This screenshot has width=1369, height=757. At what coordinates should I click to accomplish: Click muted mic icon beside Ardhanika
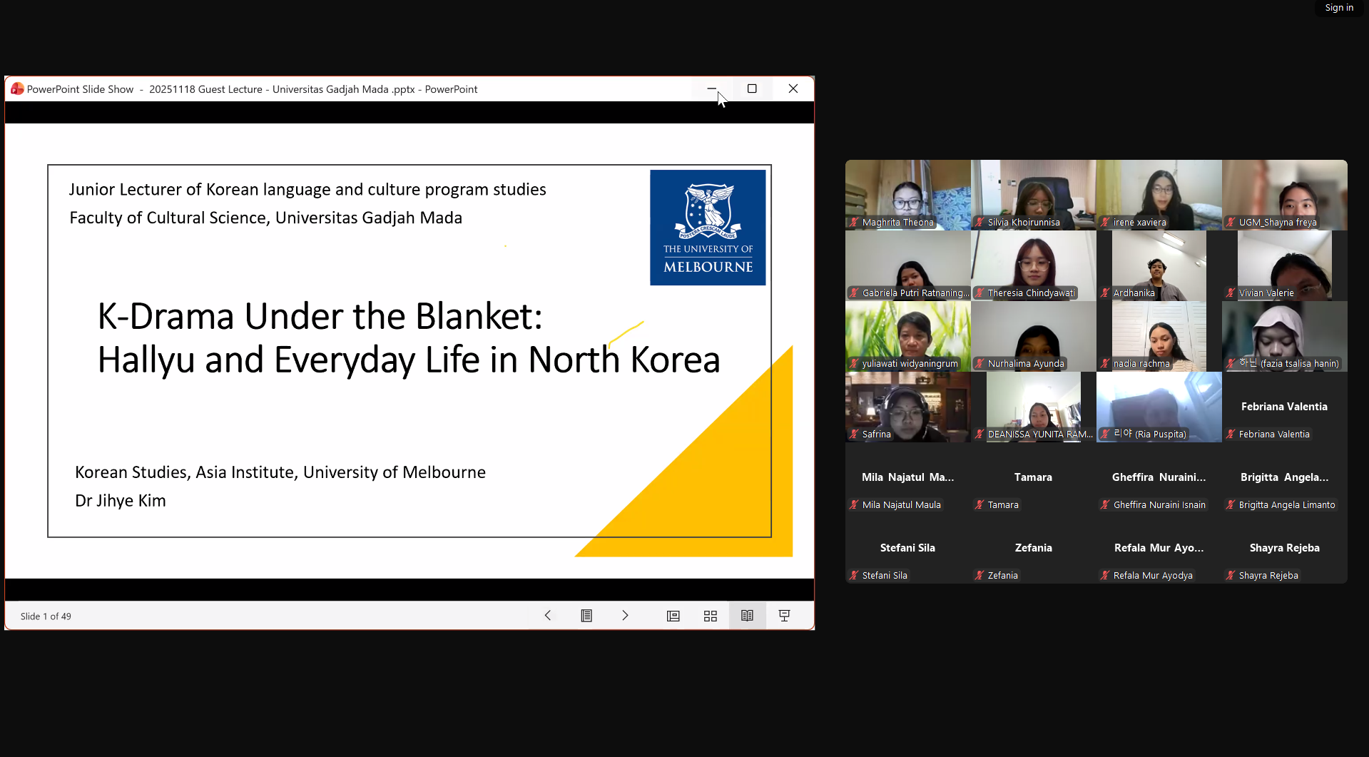[x=1105, y=293]
